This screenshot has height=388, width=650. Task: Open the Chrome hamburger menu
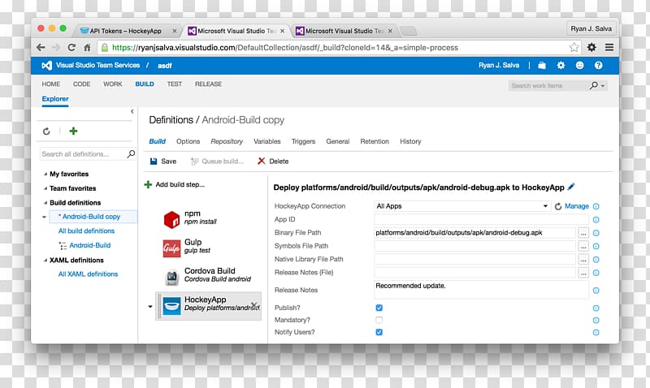[x=609, y=47]
